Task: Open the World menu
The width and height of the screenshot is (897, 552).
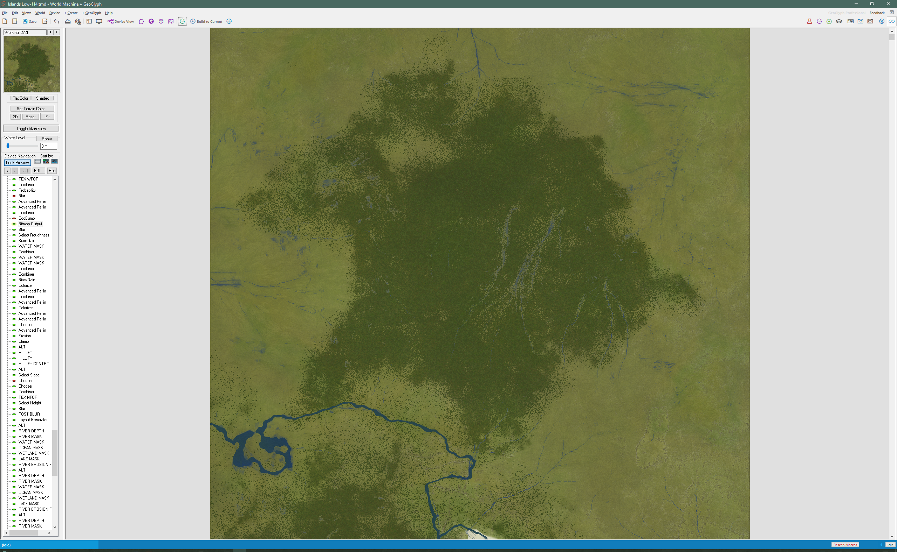Action: (40, 13)
